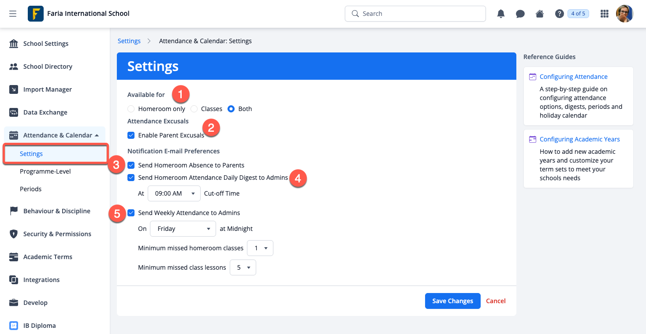Click the user profile avatar

coord(624,14)
